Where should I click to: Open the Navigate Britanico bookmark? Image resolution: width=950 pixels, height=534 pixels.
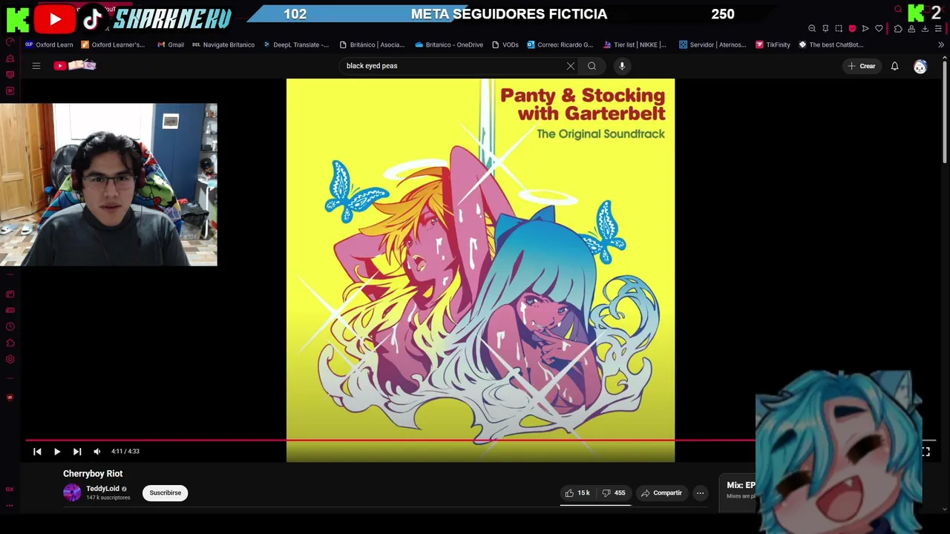[x=223, y=44]
